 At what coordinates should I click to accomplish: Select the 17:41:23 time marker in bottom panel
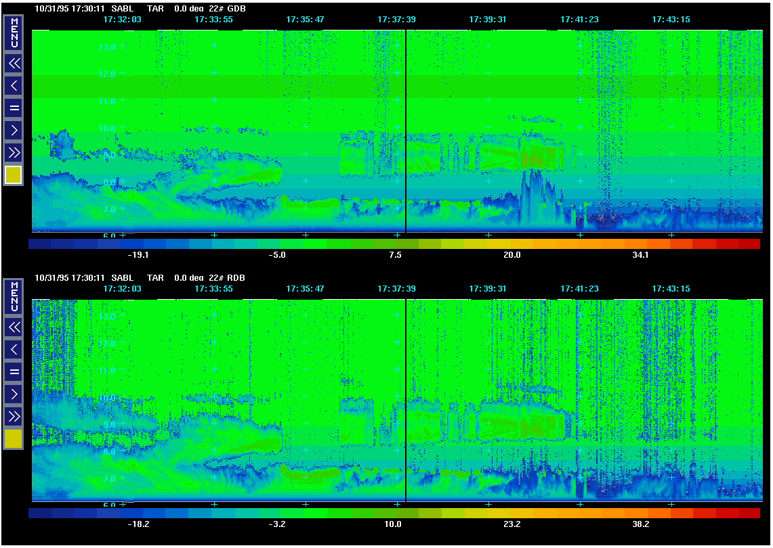[x=579, y=289]
